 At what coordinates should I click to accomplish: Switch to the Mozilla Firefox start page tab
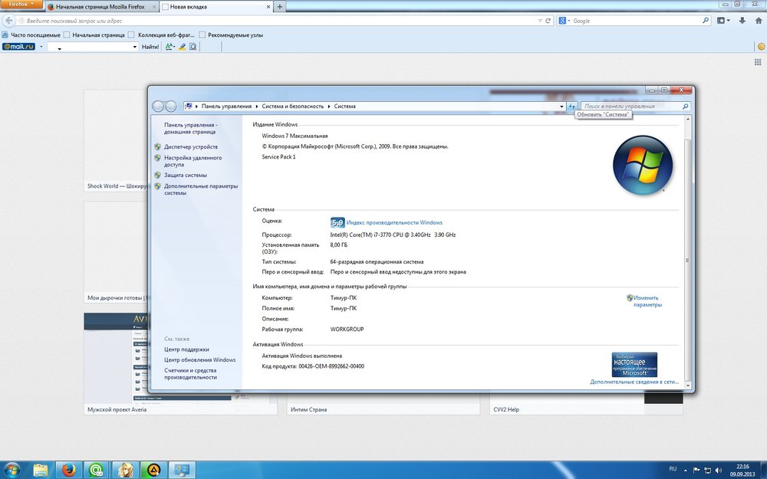point(101,6)
